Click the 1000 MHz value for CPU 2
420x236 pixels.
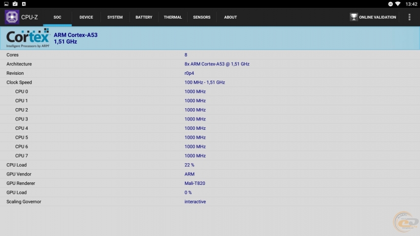[195, 110]
